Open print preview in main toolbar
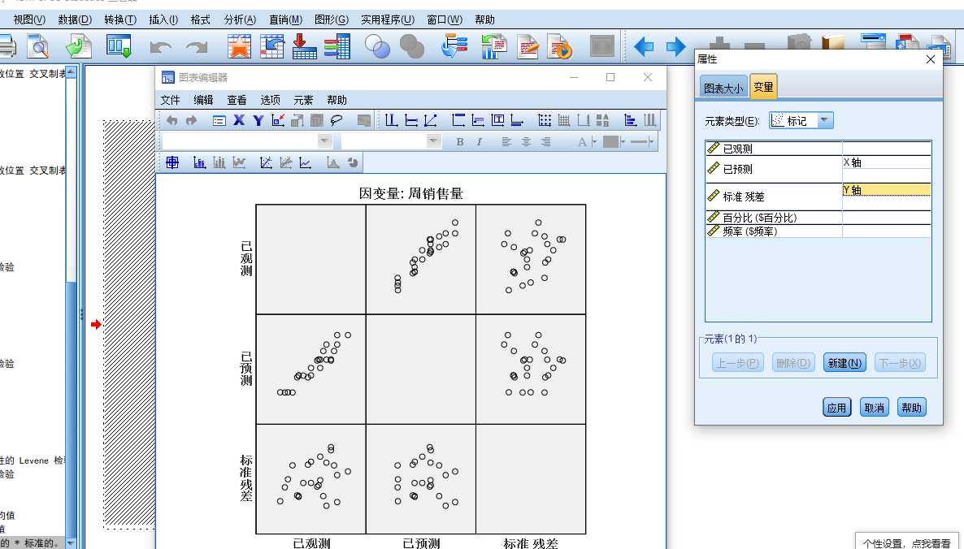The width and height of the screenshot is (964, 549). coord(39,46)
